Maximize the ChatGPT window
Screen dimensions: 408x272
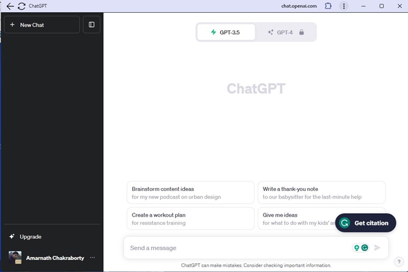(x=381, y=6)
